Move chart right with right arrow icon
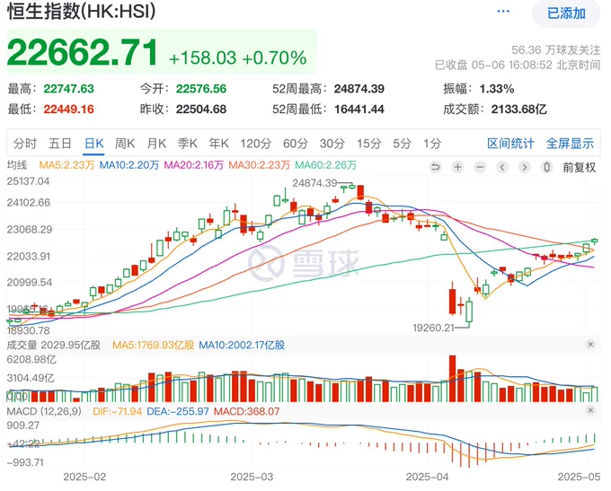Image resolution: width=611 pixels, height=491 pixels. [525, 168]
